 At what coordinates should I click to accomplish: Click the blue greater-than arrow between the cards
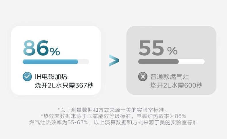[114, 60]
